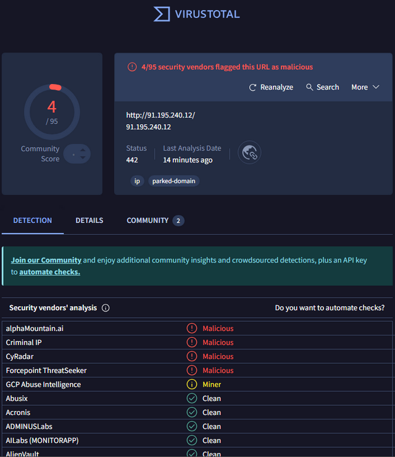Image resolution: width=395 pixels, height=457 pixels.
Task: Click the AILabs (MONITORAPP) clean checkmark icon
Action: (x=192, y=440)
